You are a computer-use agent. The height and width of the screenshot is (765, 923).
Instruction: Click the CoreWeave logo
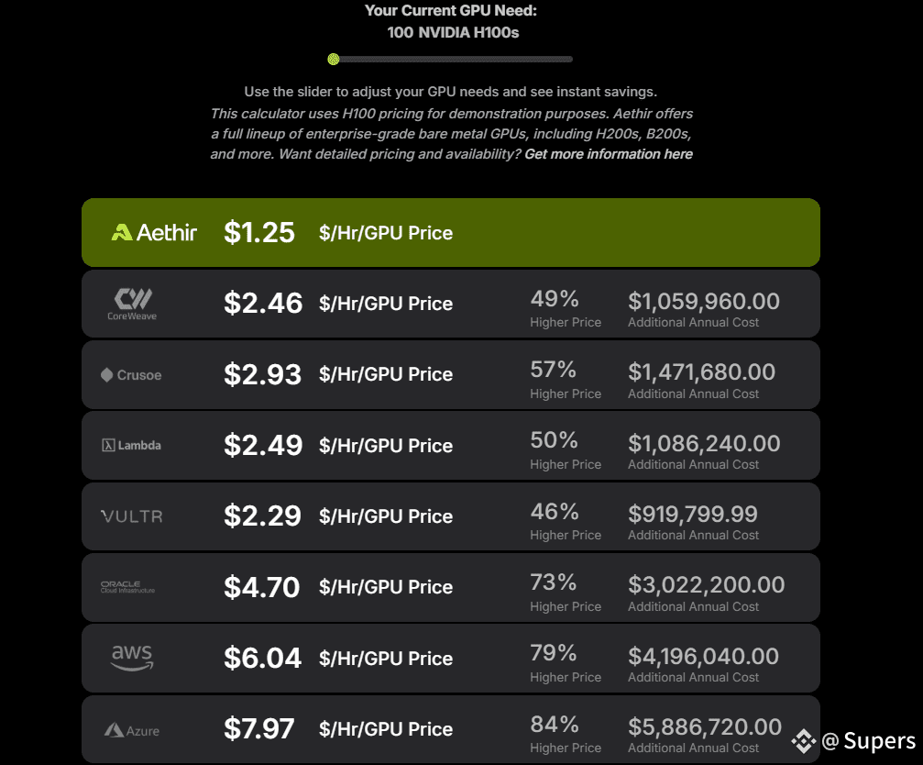point(132,304)
